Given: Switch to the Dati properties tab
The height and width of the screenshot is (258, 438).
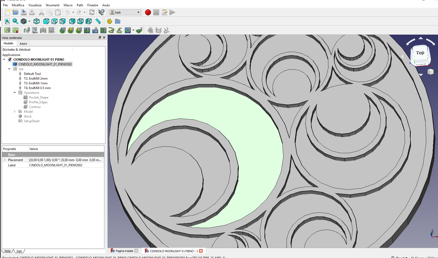Looking at the screenshot, I should coord(19,251).
